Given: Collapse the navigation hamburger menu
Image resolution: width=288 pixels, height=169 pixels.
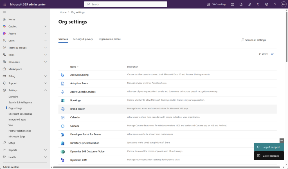Looking at the screenshot, I should coord(4,12).
